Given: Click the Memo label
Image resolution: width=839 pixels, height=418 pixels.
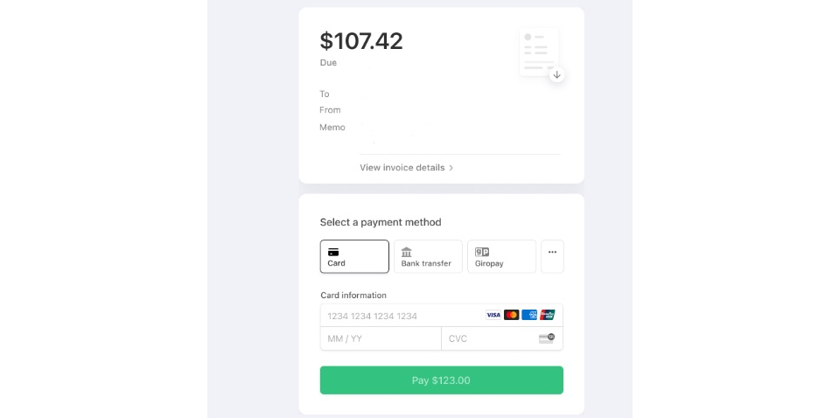Looking at the screenshot, I should pos(332,128).
